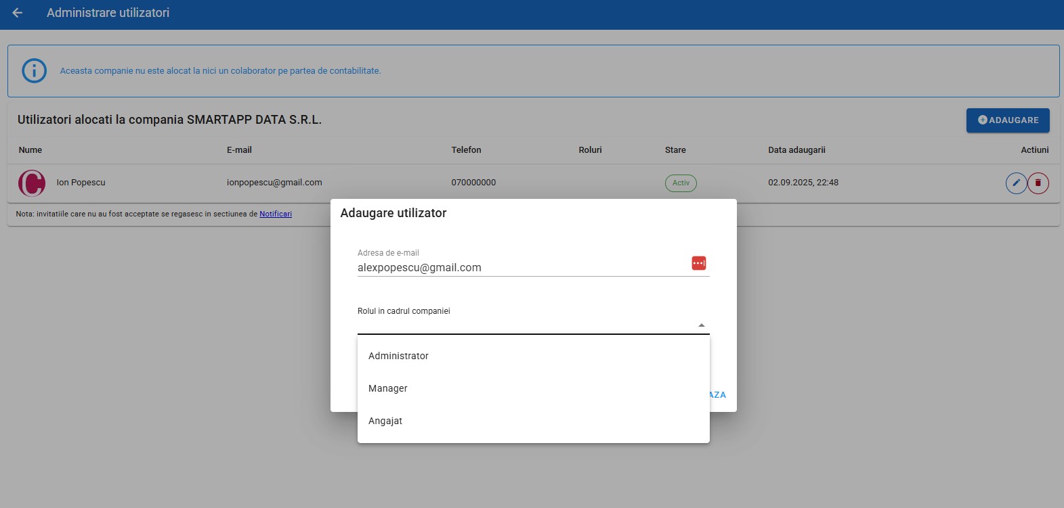1064x508 pixels.
Task: Click Ion Popescu's avatar image
Action: click(32, 183)
